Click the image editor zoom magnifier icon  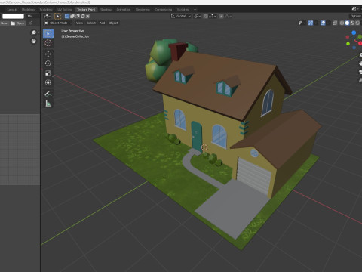(33, 32)
